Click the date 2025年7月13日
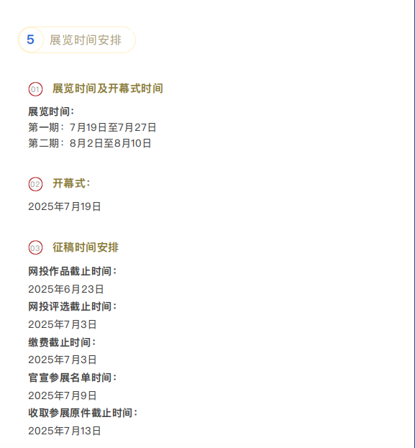Image resolution: width=415 pixels, height=448 pixels. [65, 431]
